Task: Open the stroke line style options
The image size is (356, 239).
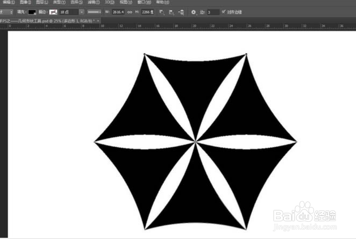Action: (x=94, y=12)
